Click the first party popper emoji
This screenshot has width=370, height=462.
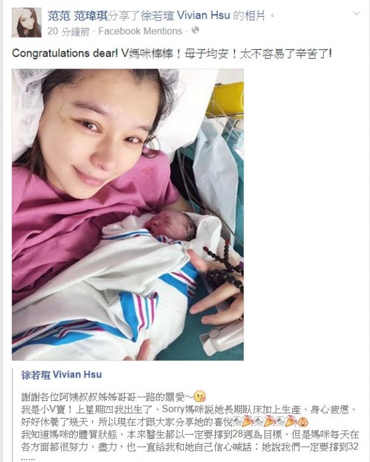pos(249,421)
